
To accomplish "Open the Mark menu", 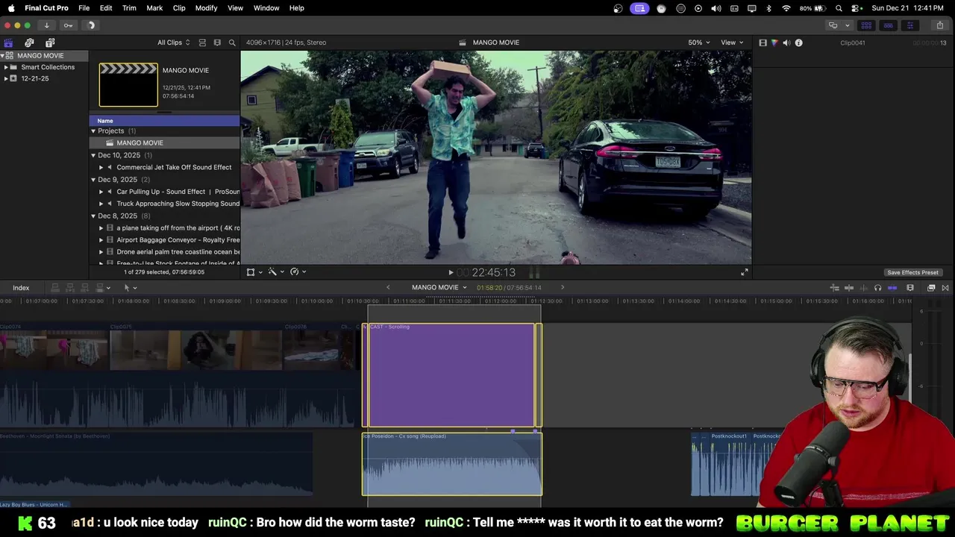I will pyautogui.click(x=154, y=8).
